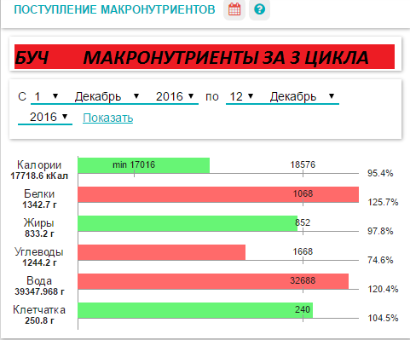Click the 1668 carbohydrate target value
The width and height of the screenshot is (410, 340).
click(x=303, y=251)
